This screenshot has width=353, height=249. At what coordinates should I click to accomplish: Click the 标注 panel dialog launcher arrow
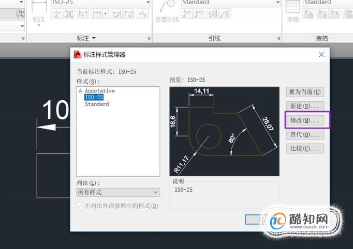pos(149,38)
